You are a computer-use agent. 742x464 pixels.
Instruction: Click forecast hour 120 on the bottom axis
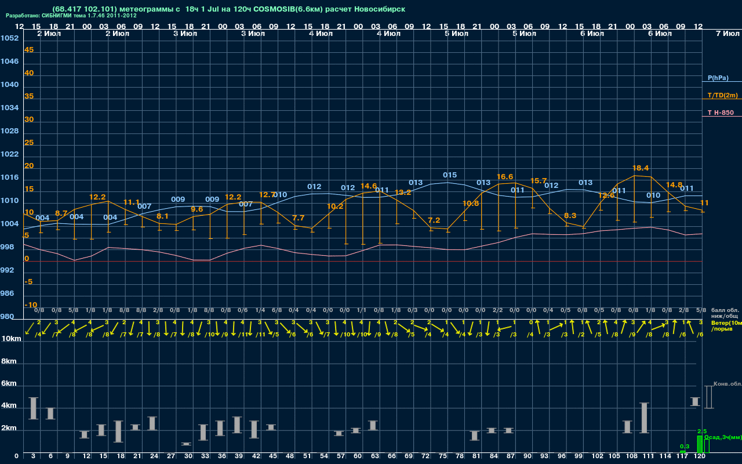700,457
